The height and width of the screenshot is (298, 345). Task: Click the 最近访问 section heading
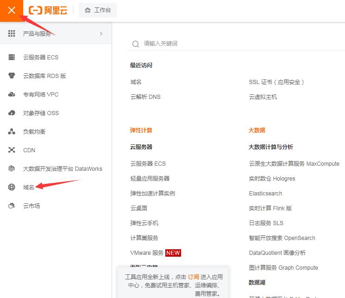tap(141, 65)
